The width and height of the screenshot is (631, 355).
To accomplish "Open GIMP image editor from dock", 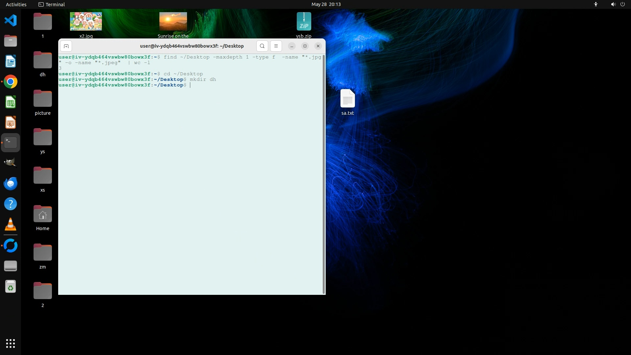I will pyautogui.click(x=11, y=163).
